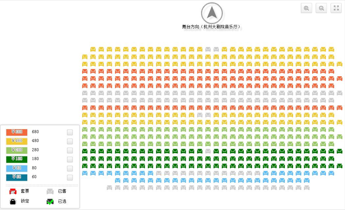Click the stage direction compass arrow
This screenshot has height=210, width=345.
pyautogui.click(x=212, y=13)
